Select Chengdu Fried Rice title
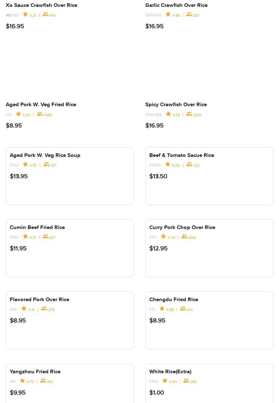The width and height of the screenshot is (279, 403). (x=174, y=299)
